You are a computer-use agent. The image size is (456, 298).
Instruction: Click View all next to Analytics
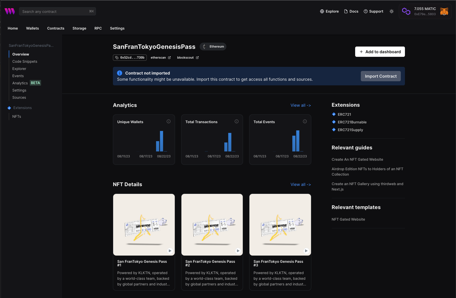(x=301, y=105)
